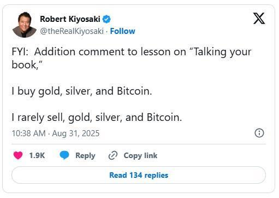Click the Aug 31, 2025 date text
The width and height of the screenshot is (279, 198).
tap(76, 133)
